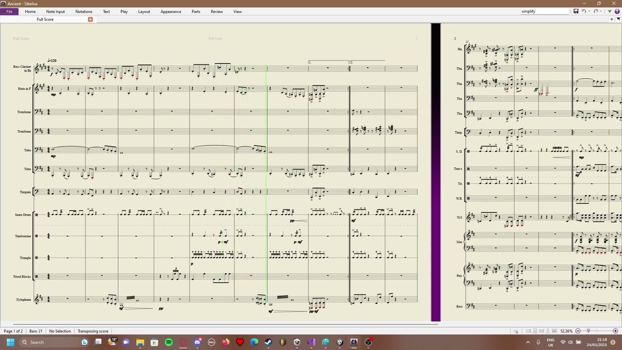Image resolution: width=622 pixels, height=350 pixels.
Task: Switch to Panorama view icon
Action: pyautogui.click(x=554, y=331)
